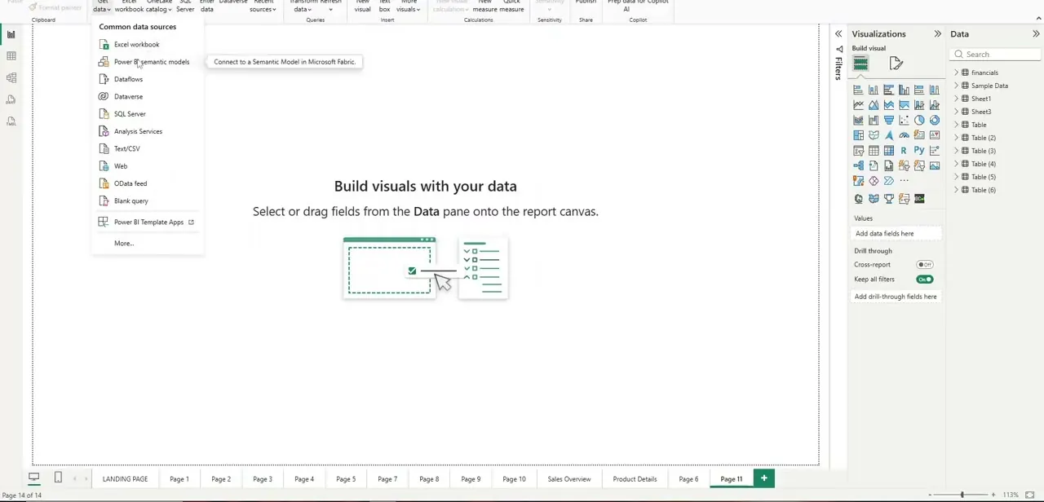Viewport: 1044px width, 502px height.
Task: Switch to mobile layout at bottom
Action: 58,478
